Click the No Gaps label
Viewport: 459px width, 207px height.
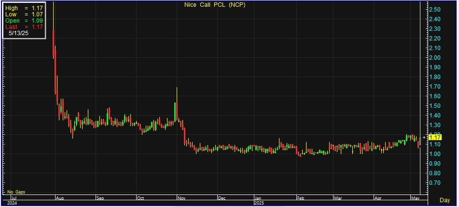16,192
